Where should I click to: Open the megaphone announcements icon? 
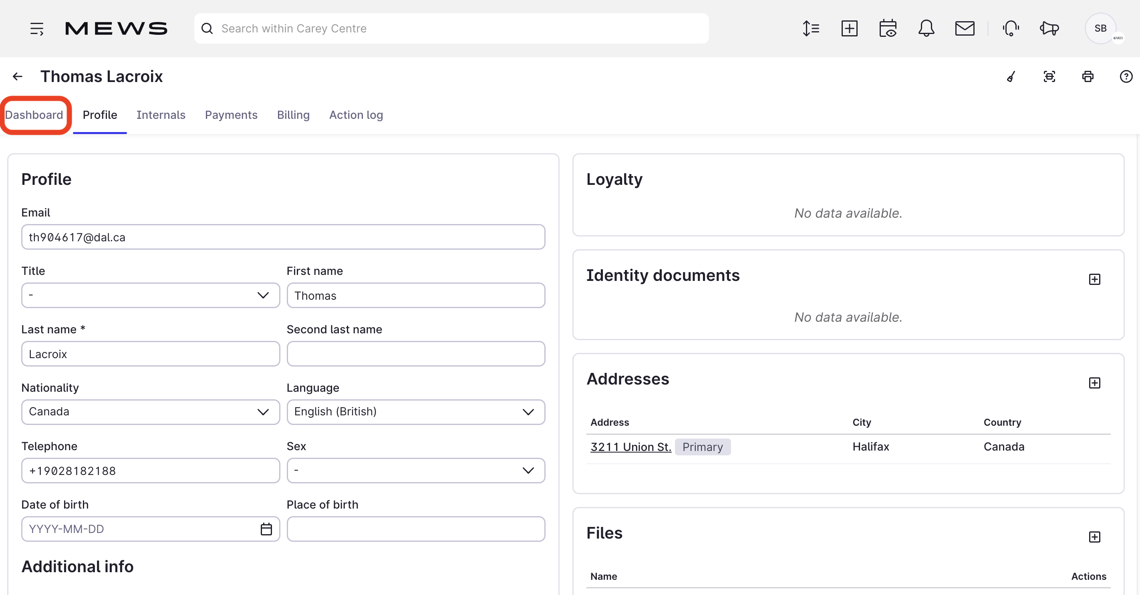point(1049,29)
